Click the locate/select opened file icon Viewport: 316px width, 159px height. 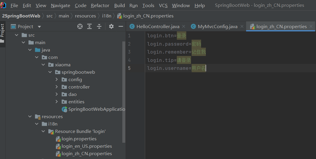[x=80, y=26]
